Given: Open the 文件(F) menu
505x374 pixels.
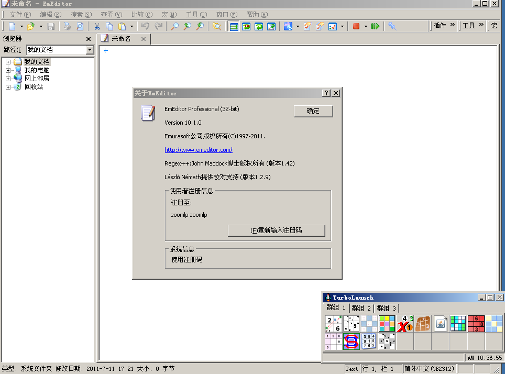Looking at the screenshot, I should click(x=20, y=15).
